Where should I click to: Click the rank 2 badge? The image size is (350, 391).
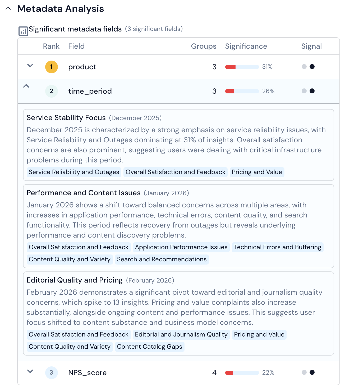click(x=52, y=91)
